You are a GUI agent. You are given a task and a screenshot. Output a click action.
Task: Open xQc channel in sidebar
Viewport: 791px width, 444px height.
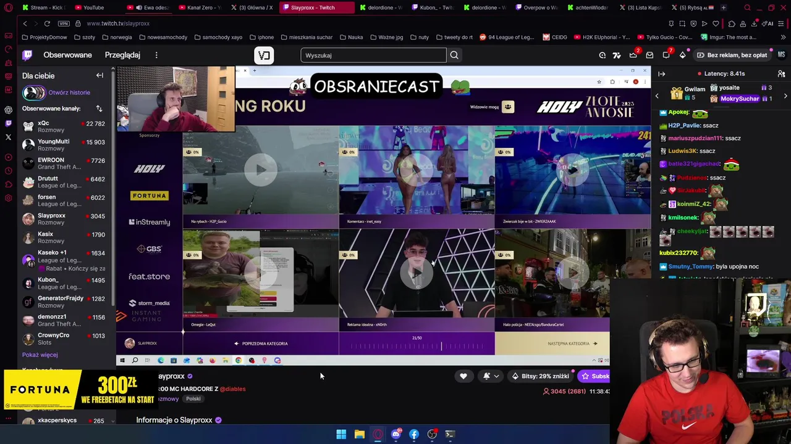pyautogui.click(x=64, y=127)
